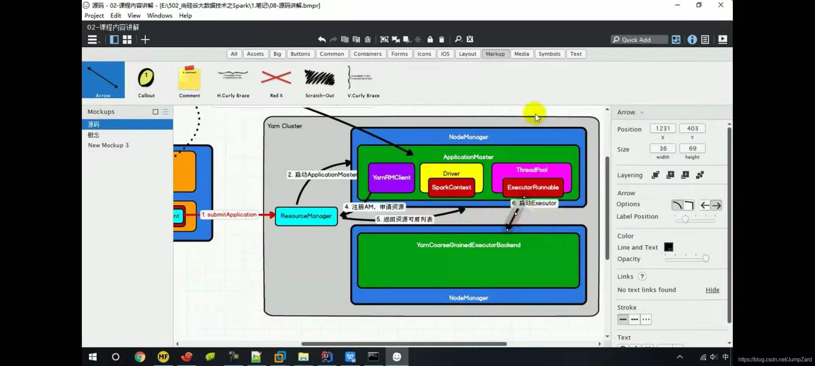Select curved arrow shape option
815x366 pixels.
(x=677, y=205)
